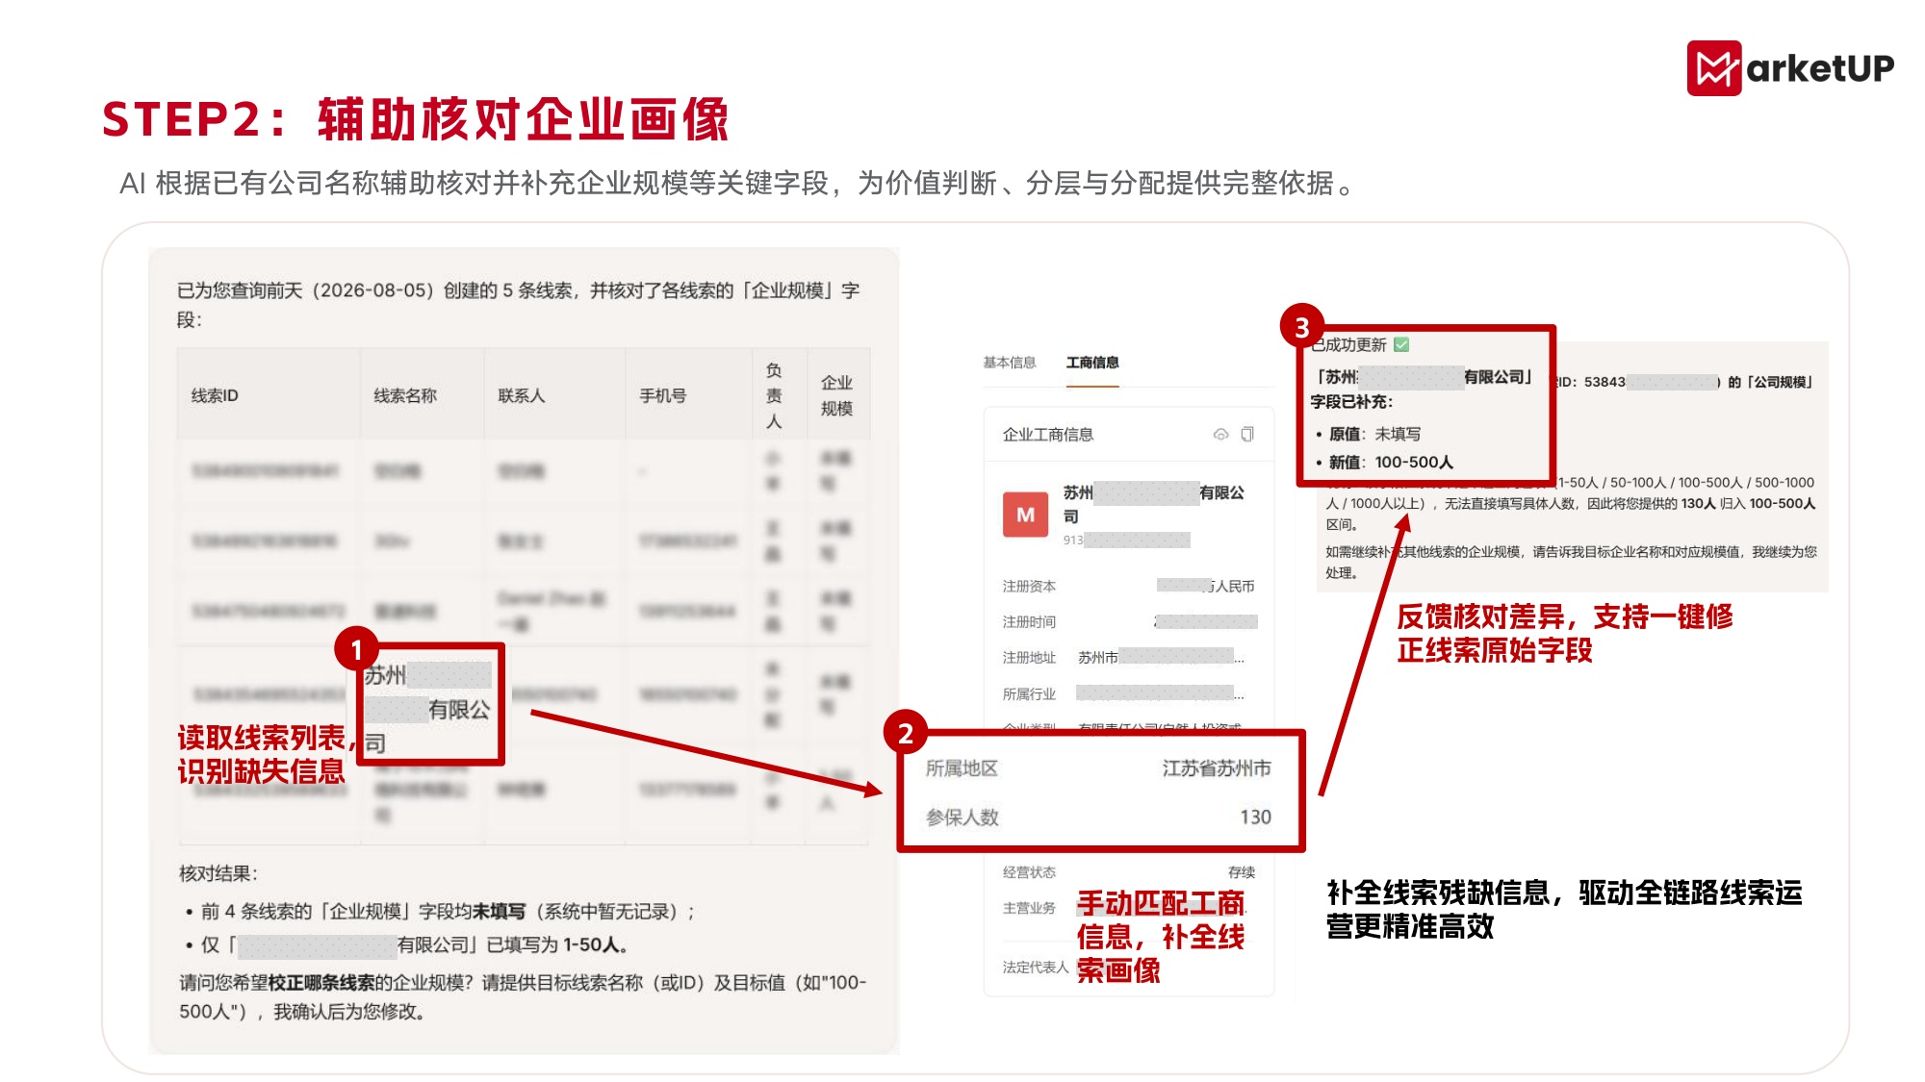Click the green check mark after 已成功更新
The image size is (1925, 1082).
[x=1401, y=344]
